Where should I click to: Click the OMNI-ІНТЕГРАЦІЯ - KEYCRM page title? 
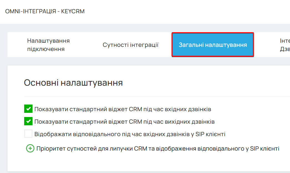click(45, 11)
